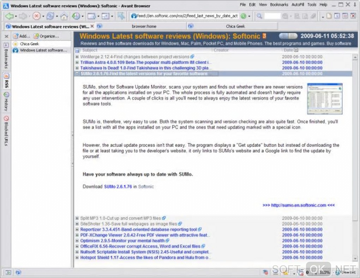Expand the Hotspot Shield 1.17 feed item
This screenshot has height=278, width=360.
click(x=77, y=258)
